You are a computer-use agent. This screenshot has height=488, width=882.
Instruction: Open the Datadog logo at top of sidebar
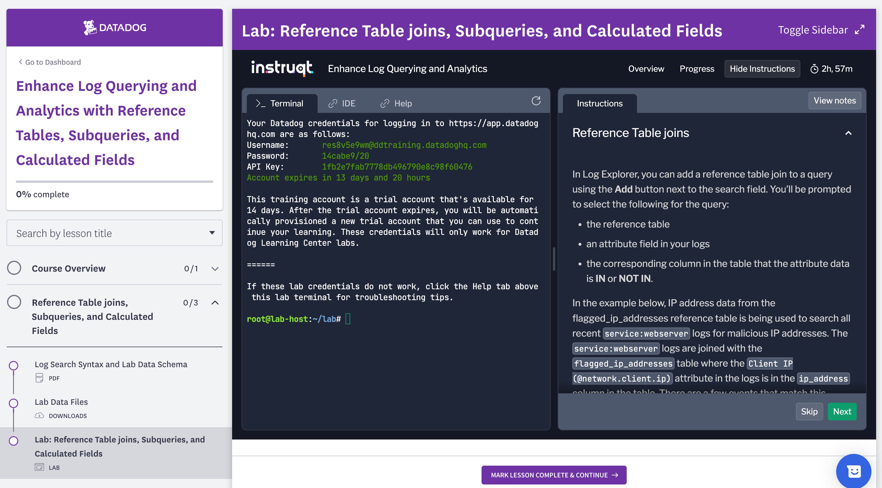click(115, 27)
